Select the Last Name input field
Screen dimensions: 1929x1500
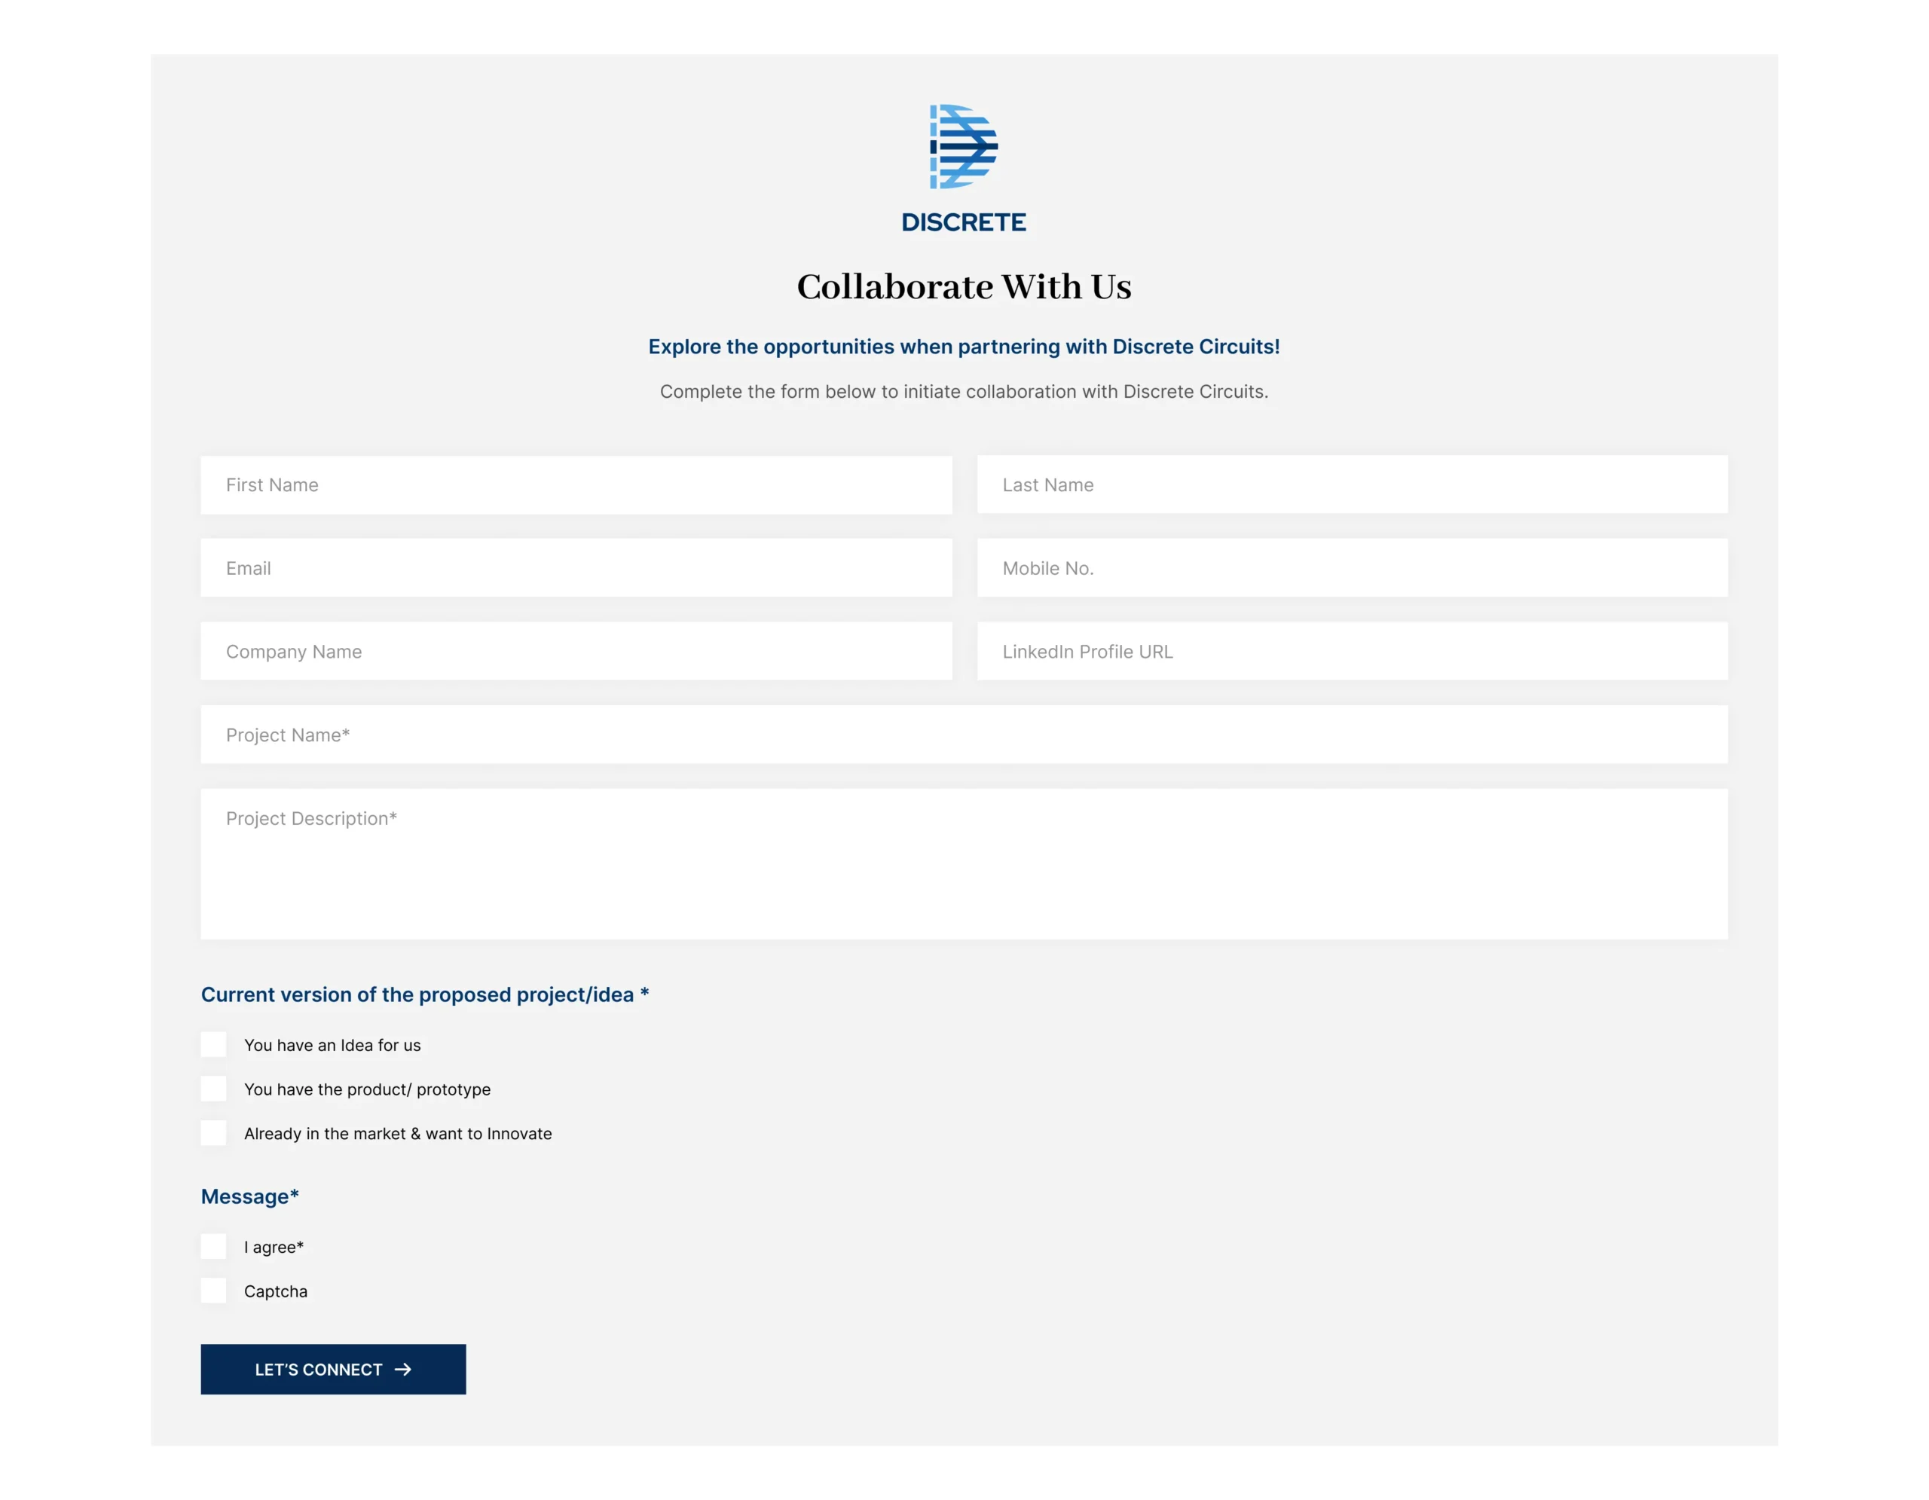click(1353, 484)
